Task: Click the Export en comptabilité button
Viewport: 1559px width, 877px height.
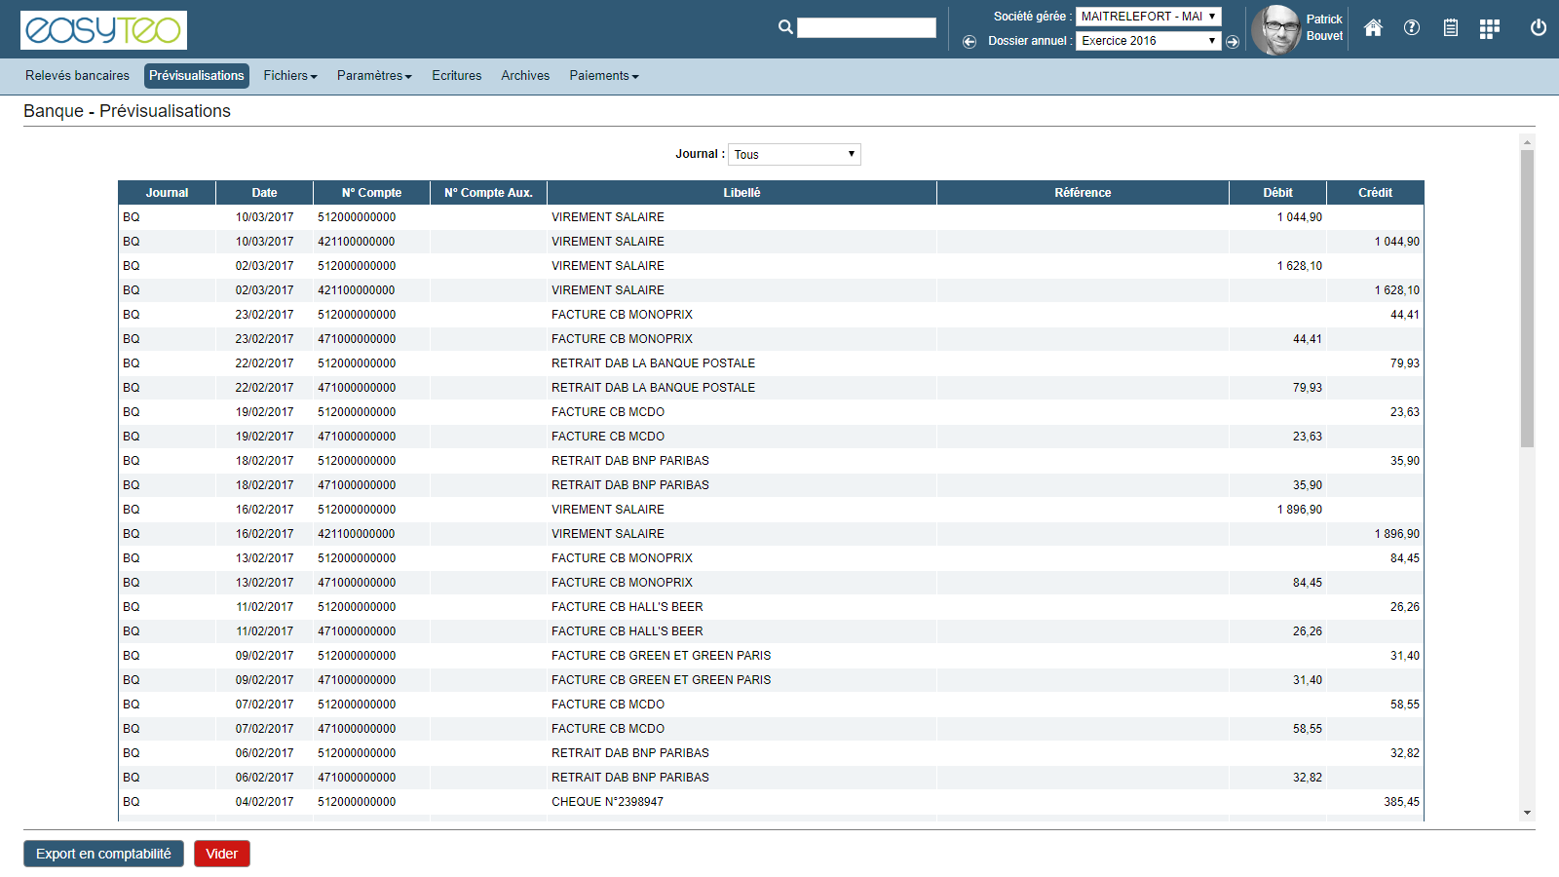Action: 103,854
